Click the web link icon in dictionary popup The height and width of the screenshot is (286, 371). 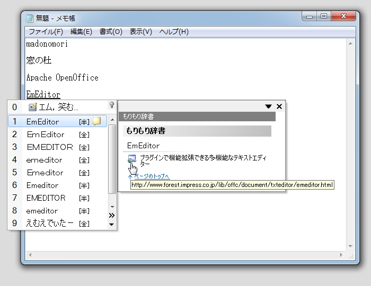(132, 159)
